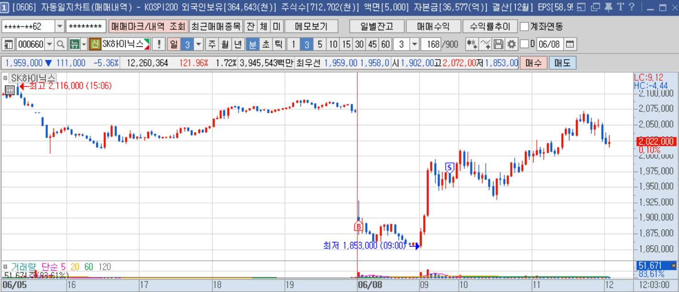Enable the 계좌연동 checkbox
This screenshot has width=679, height=292.
click(524, 27)
